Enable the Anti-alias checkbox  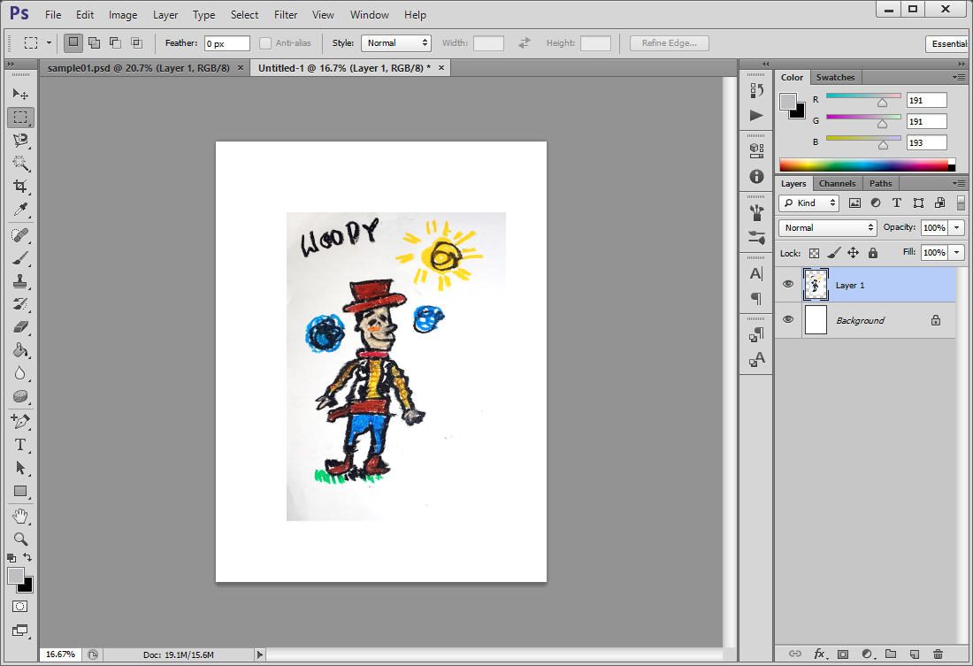click(x=265, y=43)
